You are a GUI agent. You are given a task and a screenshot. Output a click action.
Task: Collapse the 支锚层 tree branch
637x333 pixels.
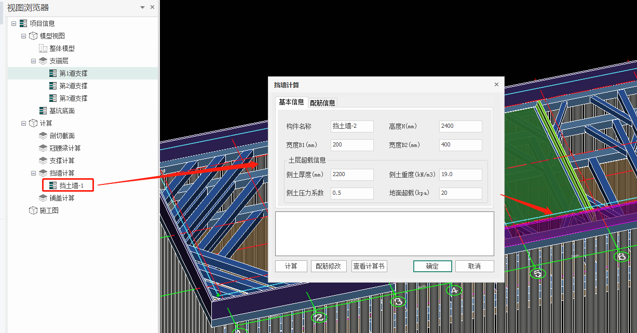33,61
